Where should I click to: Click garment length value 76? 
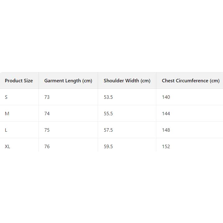[x=47, y=147]
